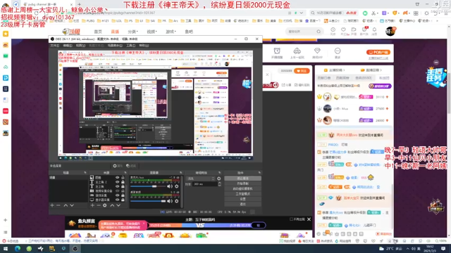
Task: Open watch history clock icon in site header
Action: coord(333,30)
